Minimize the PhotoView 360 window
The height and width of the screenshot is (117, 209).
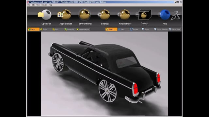click(176, 2)
